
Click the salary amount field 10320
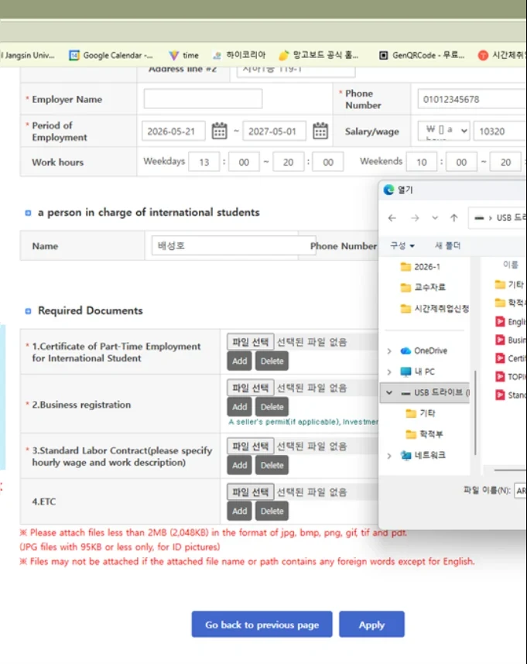[x=500, y=131]
